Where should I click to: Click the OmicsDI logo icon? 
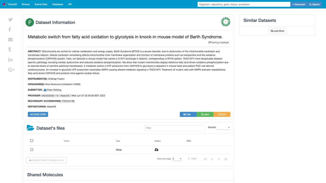tap(4, 4)
